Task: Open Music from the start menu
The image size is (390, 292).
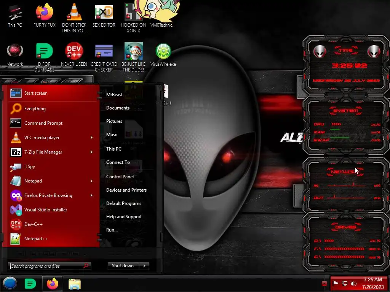Action: (x=112, y=135)
